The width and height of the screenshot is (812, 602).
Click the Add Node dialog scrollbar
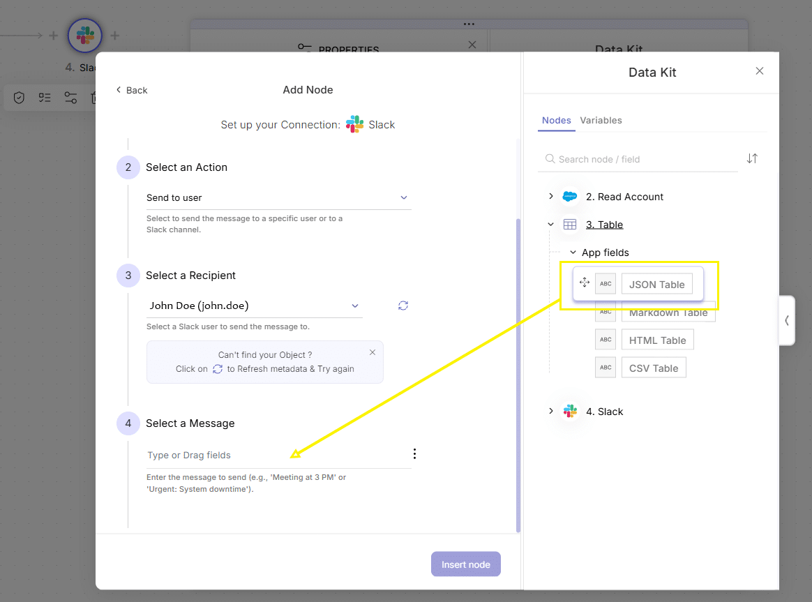[x=518, y=375]
